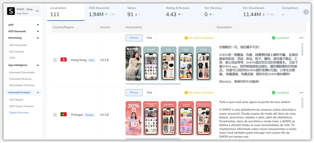Screen dimensions: 314x143
Task: Click the Hong Kong flag icon
Action: (x=64, y=60)
